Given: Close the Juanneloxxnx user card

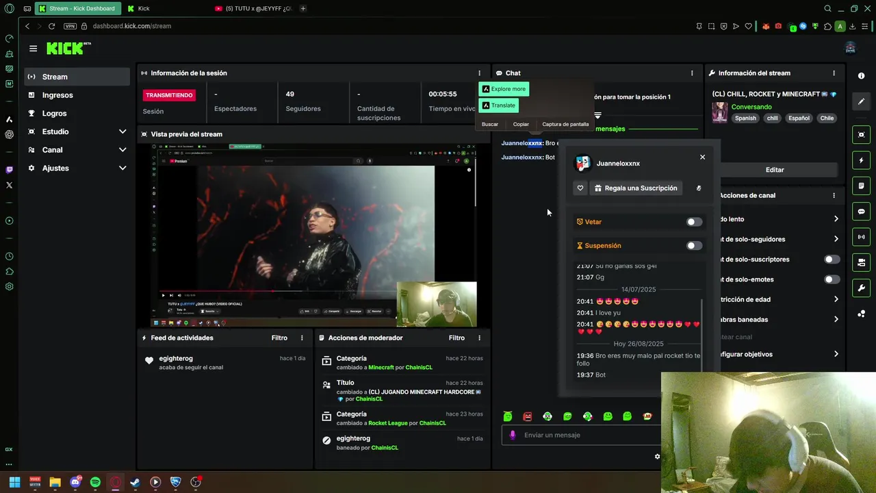Looking at the screenshot, I should (x=702, y=157).
